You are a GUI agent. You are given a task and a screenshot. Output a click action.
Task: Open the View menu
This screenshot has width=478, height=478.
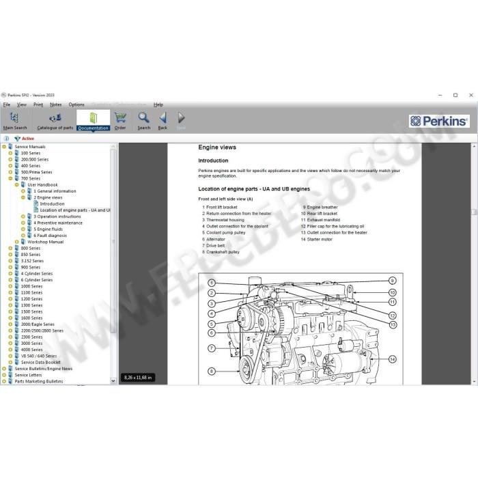coord(21,104)
